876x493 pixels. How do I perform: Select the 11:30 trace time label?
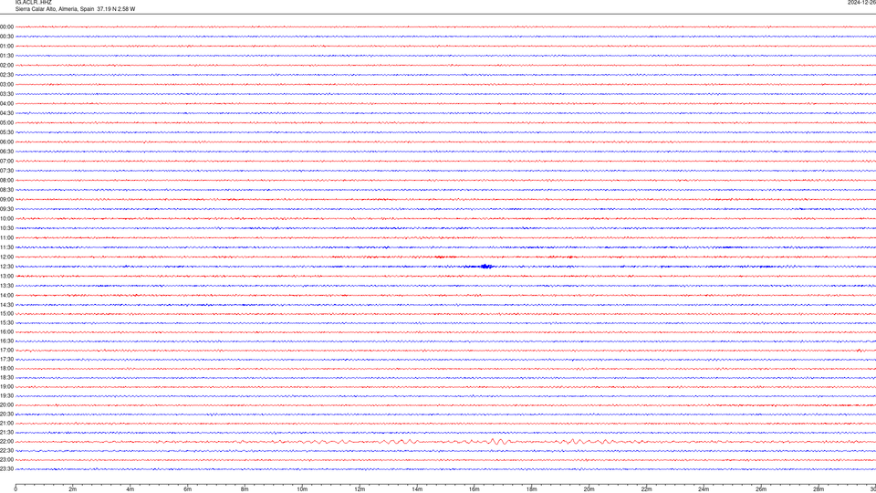[6, 247]
